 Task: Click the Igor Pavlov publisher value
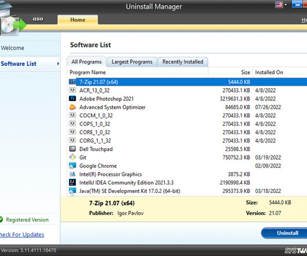click(x=130, y=213)
